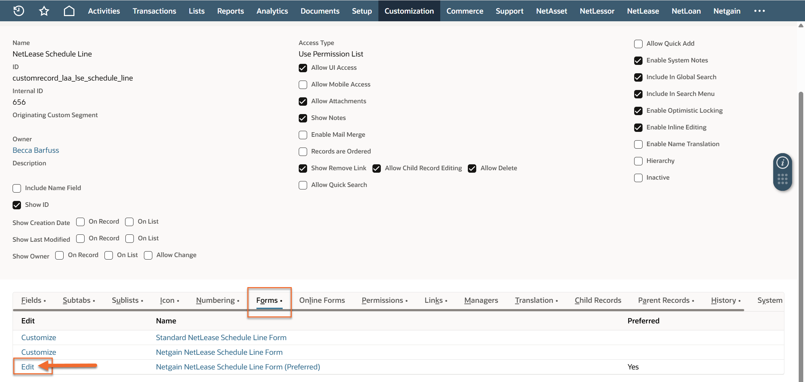Toggle Enable Inline Editing checkbox
This screenshot has width=805, height=382.
click(x=638, y=128)
